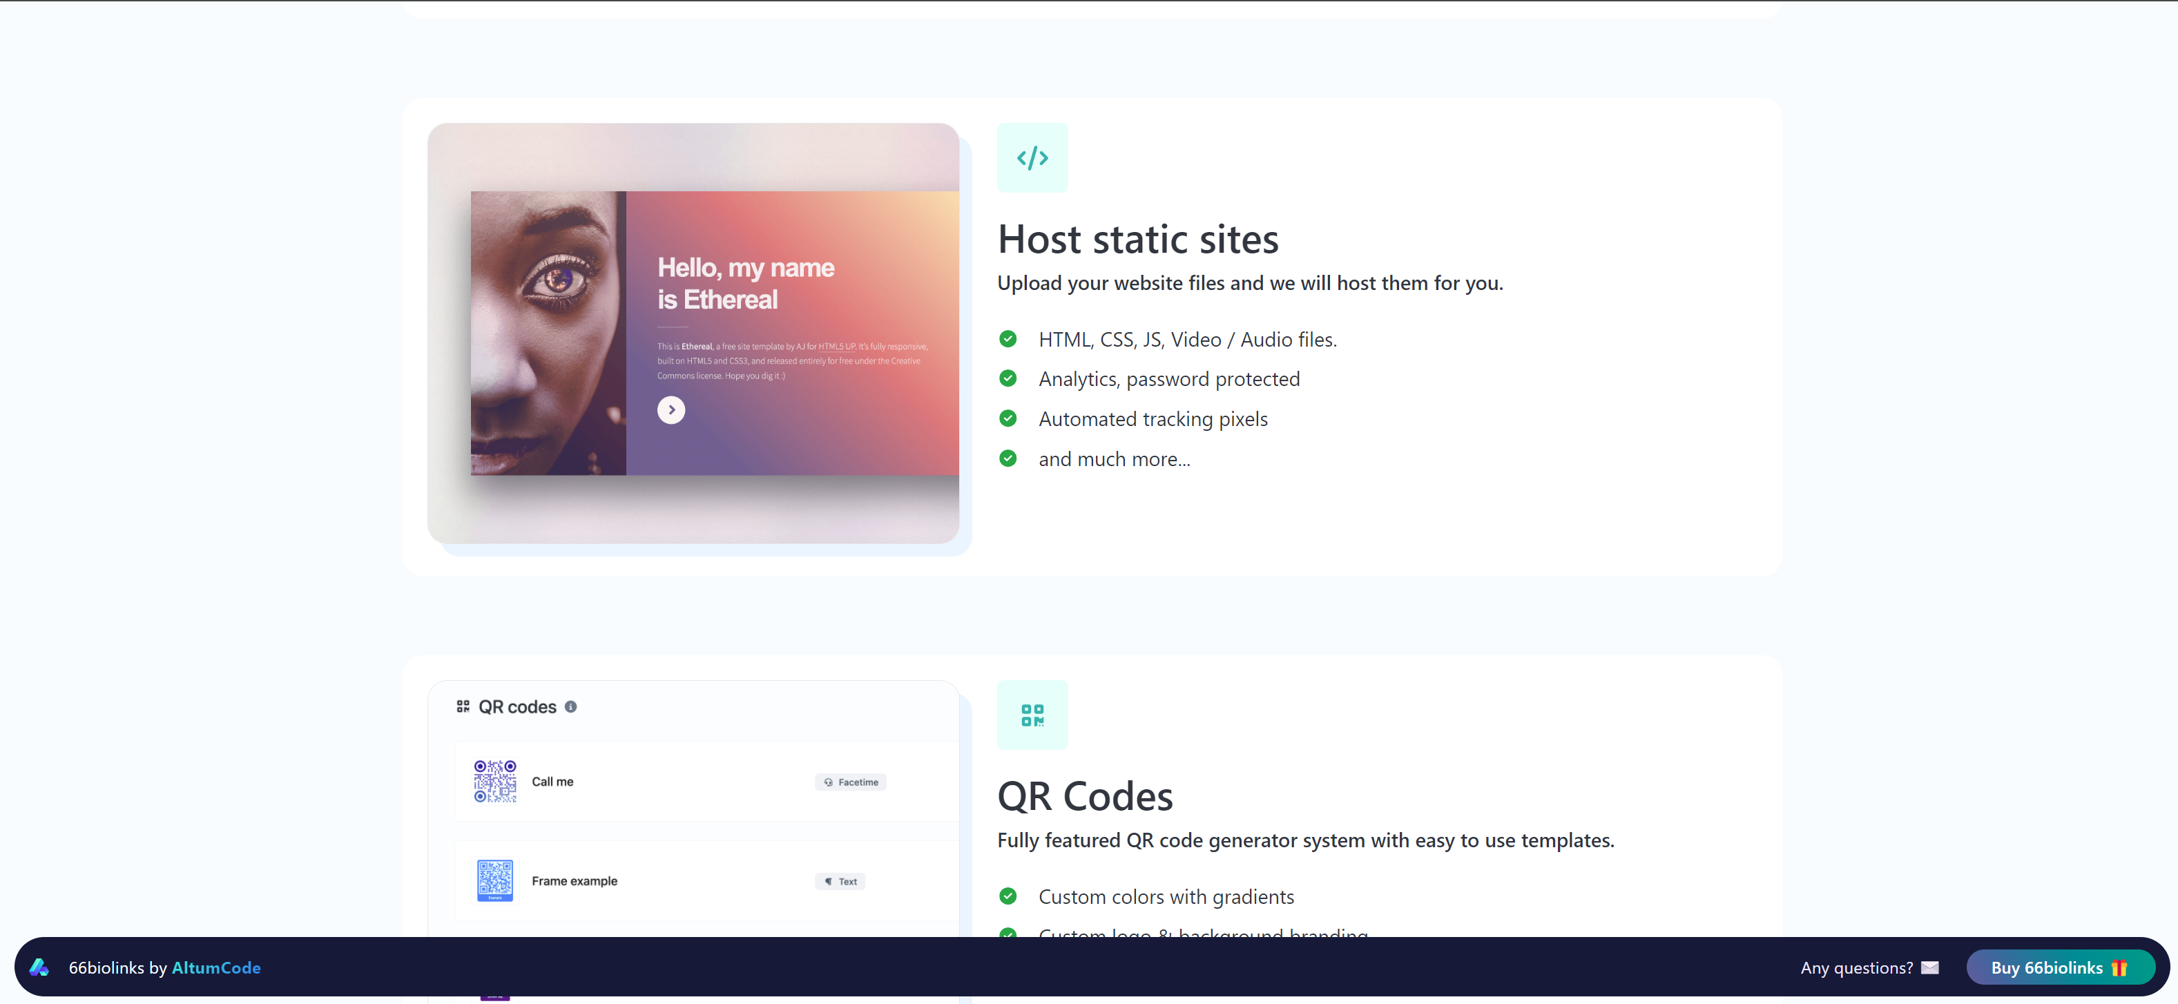
Task: Click the HTML5 UP link in the template description
Action: [836, 347]
